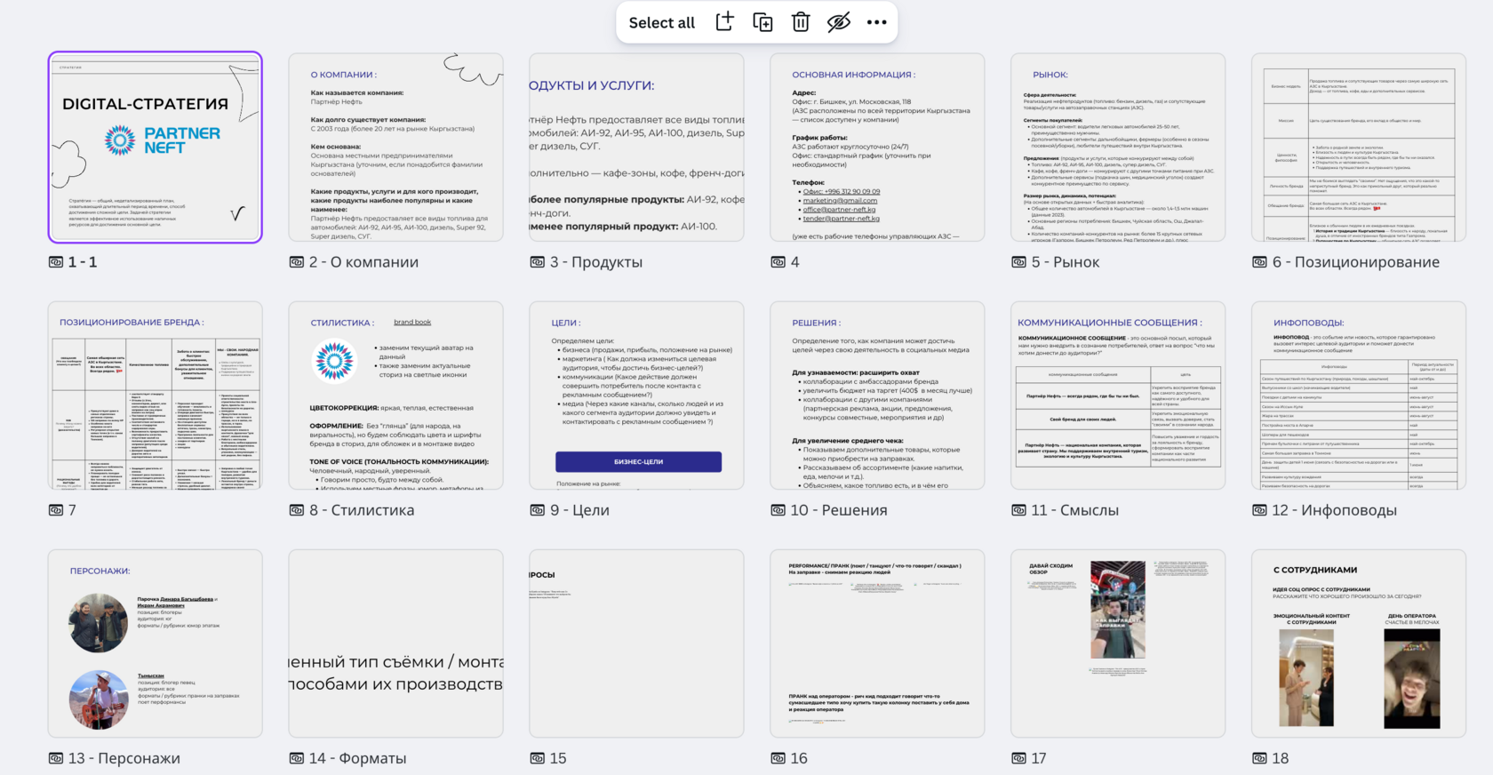Select page thumbnail 11 Коммуникационные сообщения
Image resolution: width=1493 pixels, height=775 pixels.
click(1118, 395)
